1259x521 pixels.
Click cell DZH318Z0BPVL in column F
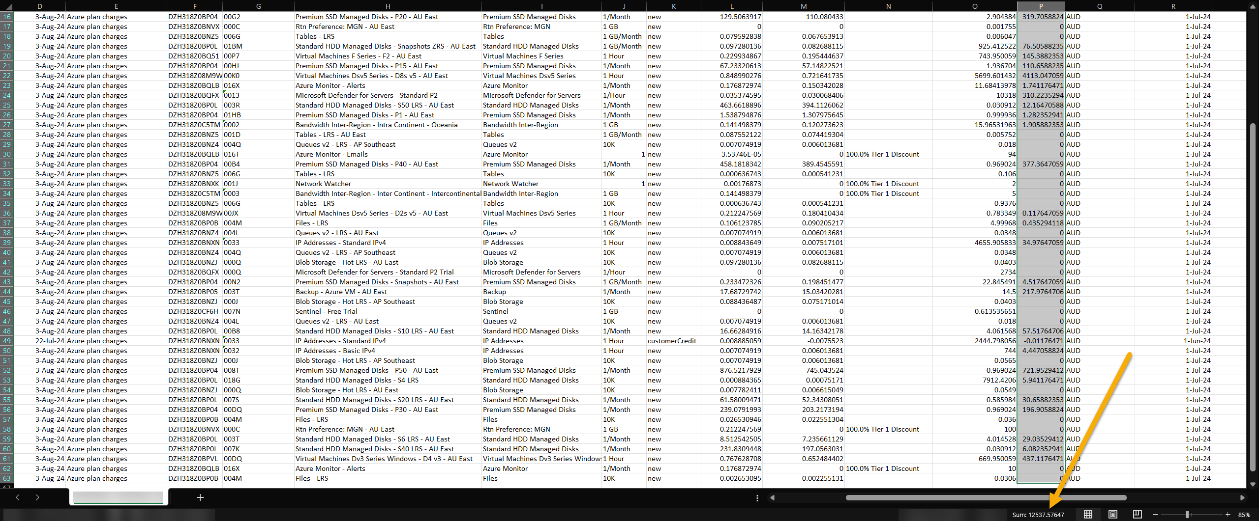194,459
